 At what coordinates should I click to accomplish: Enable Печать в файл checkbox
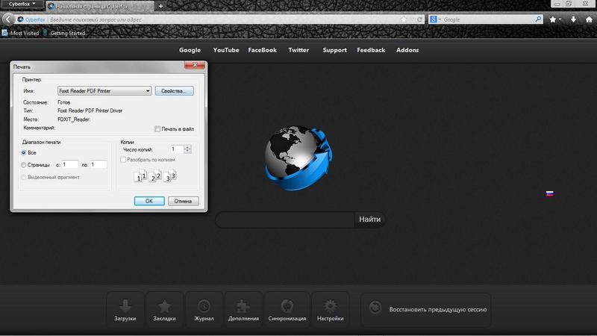click(x=157, y=128)
